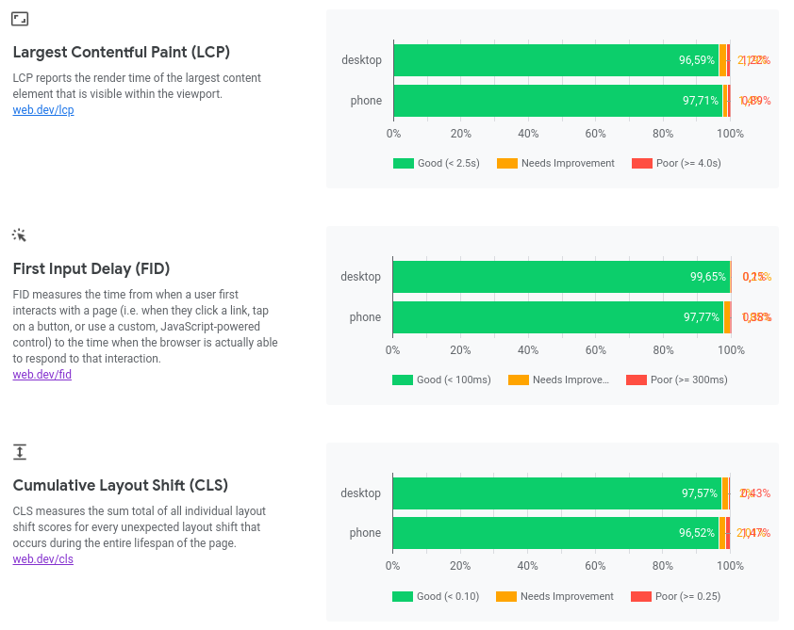Click the CLS desktop green bar
Viewport: 794px width, 630px height.
[556, 493]
